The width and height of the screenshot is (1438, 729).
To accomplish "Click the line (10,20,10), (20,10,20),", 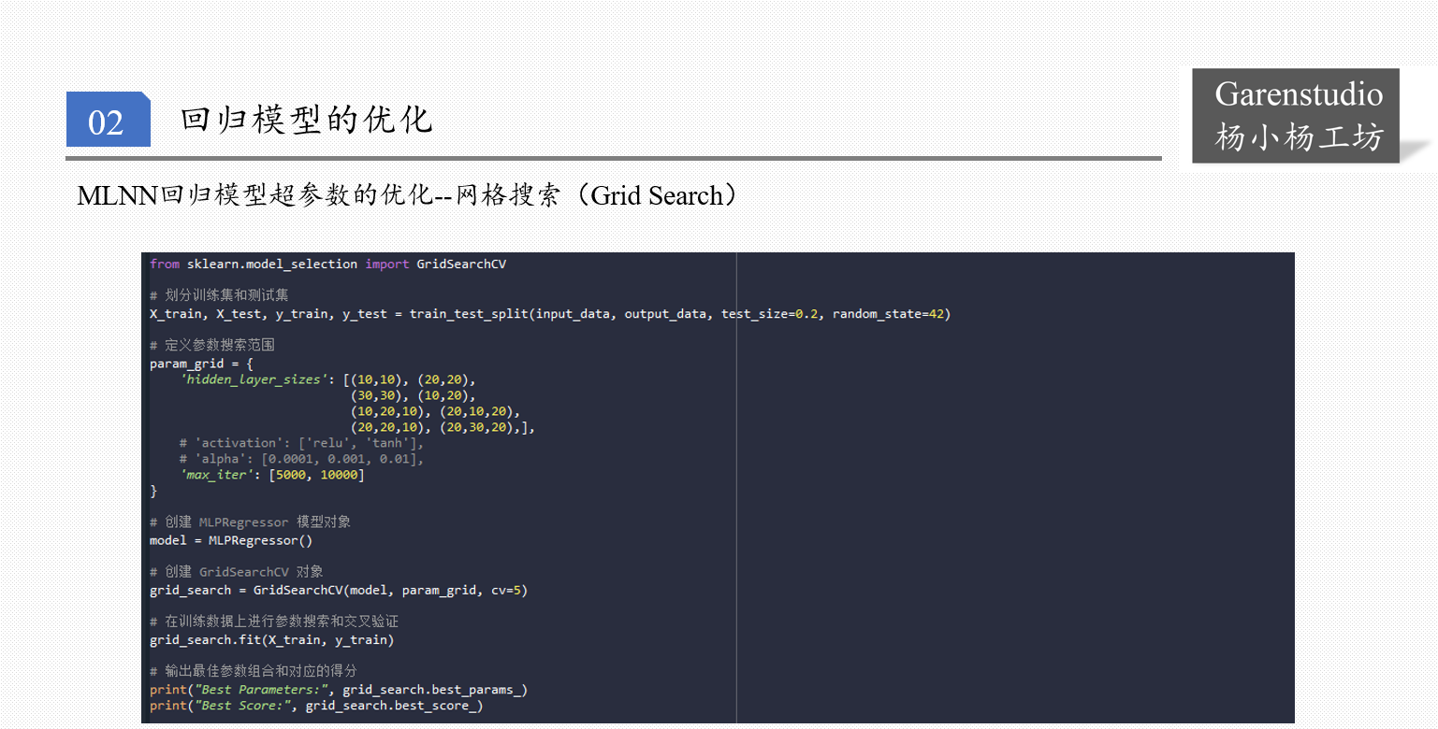I will 434,411.
